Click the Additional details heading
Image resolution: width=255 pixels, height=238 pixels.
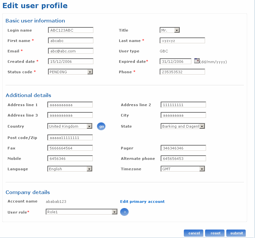coord(28,95)
